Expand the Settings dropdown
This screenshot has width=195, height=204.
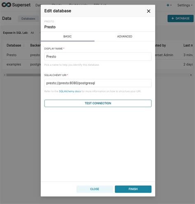185,5
